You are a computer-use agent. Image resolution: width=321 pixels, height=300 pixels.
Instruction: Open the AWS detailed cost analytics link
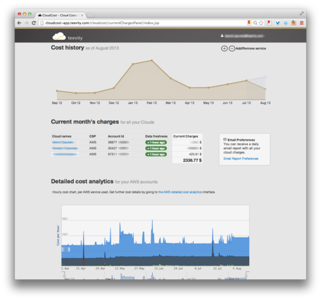[180, 192]
